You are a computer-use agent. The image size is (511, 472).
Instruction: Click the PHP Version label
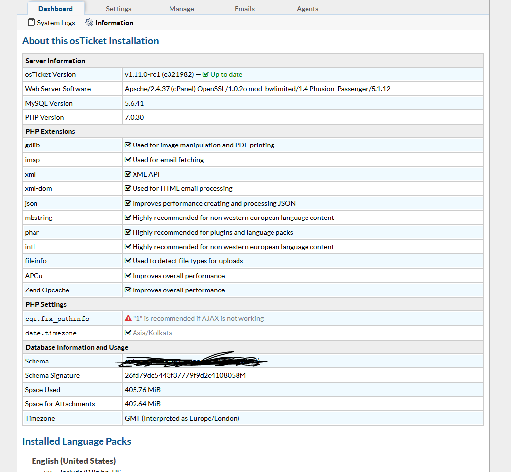tap(44, 117)
